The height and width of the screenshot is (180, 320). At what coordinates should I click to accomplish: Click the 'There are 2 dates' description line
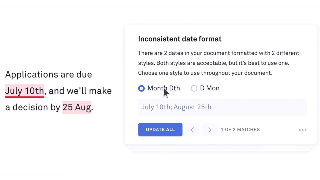pyautogui.click(x=218, y=53)
